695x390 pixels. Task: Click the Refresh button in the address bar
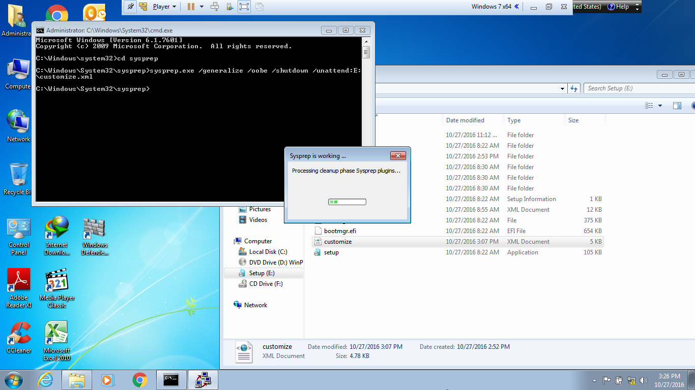click(574, 88)
